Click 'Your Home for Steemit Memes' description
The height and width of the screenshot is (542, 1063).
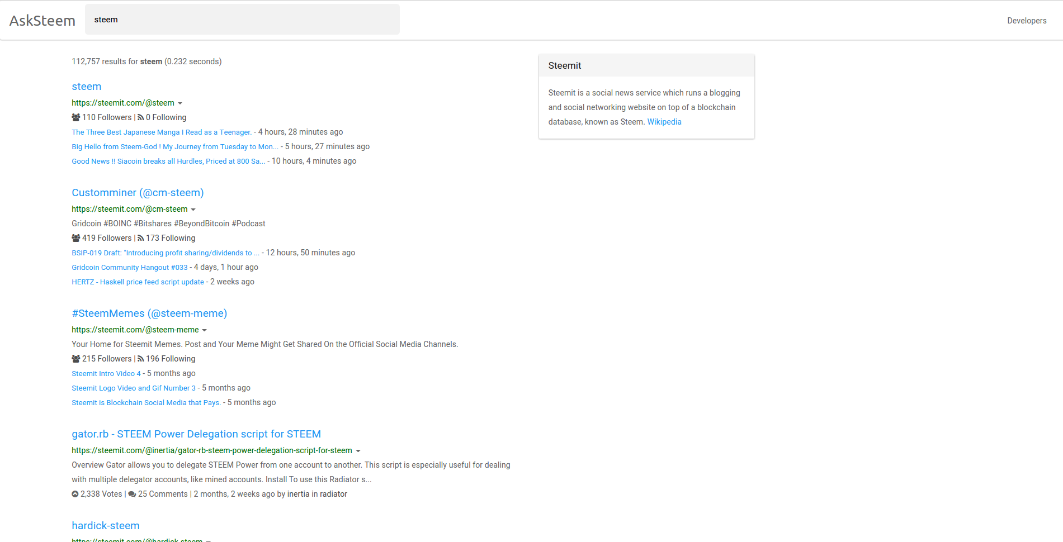coord(265,344)
